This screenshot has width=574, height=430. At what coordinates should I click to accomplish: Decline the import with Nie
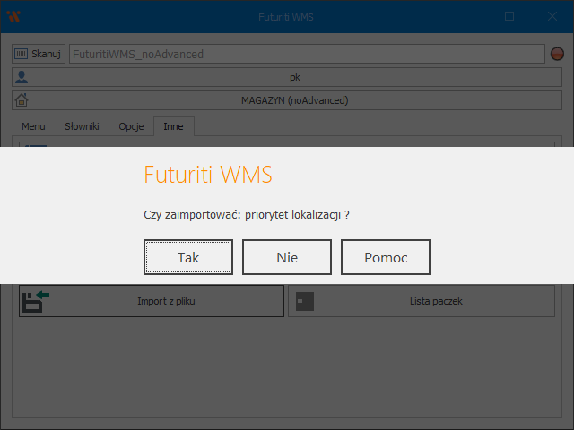pyautogui.click(x=287, y=257)
